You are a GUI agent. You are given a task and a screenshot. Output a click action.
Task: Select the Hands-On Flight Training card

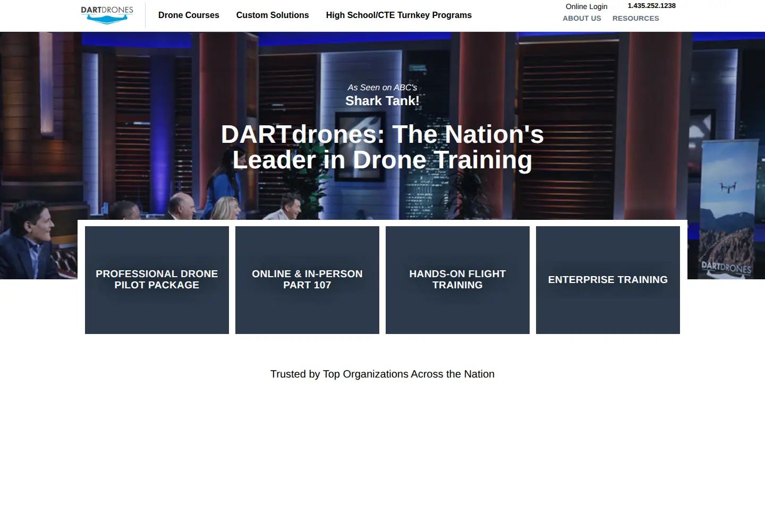[457, 280]
